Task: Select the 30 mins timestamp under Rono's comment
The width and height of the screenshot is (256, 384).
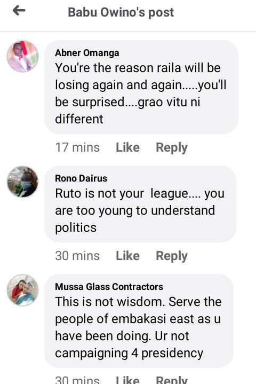Action: [77, 256]
